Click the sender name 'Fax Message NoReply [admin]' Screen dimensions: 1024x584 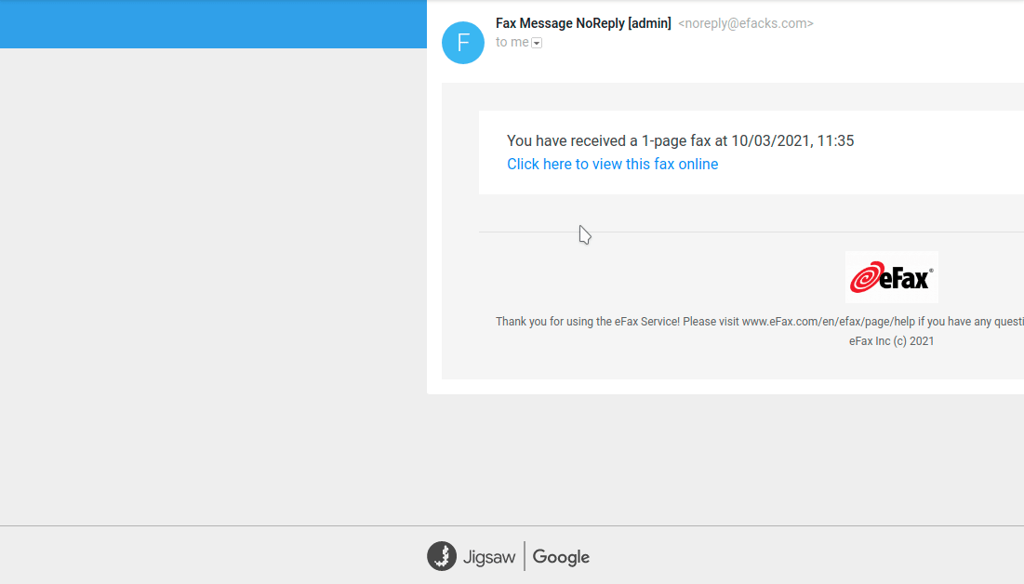click(x=583, y=23)
